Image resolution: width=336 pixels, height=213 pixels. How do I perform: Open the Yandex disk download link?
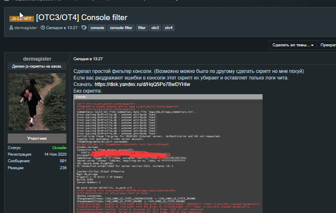click(x=142, y=84)
